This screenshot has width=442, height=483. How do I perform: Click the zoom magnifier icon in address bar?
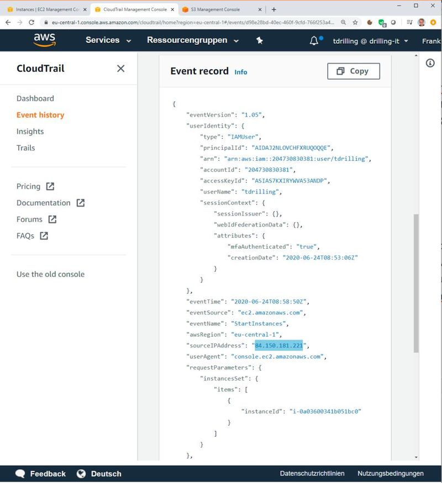(343, 23)
